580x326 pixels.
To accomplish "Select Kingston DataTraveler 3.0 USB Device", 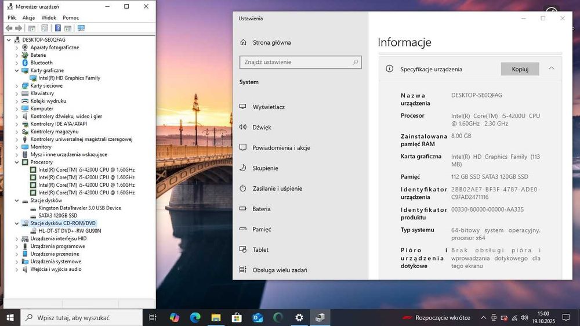I will pyautogui.click(x=79, y=208).
